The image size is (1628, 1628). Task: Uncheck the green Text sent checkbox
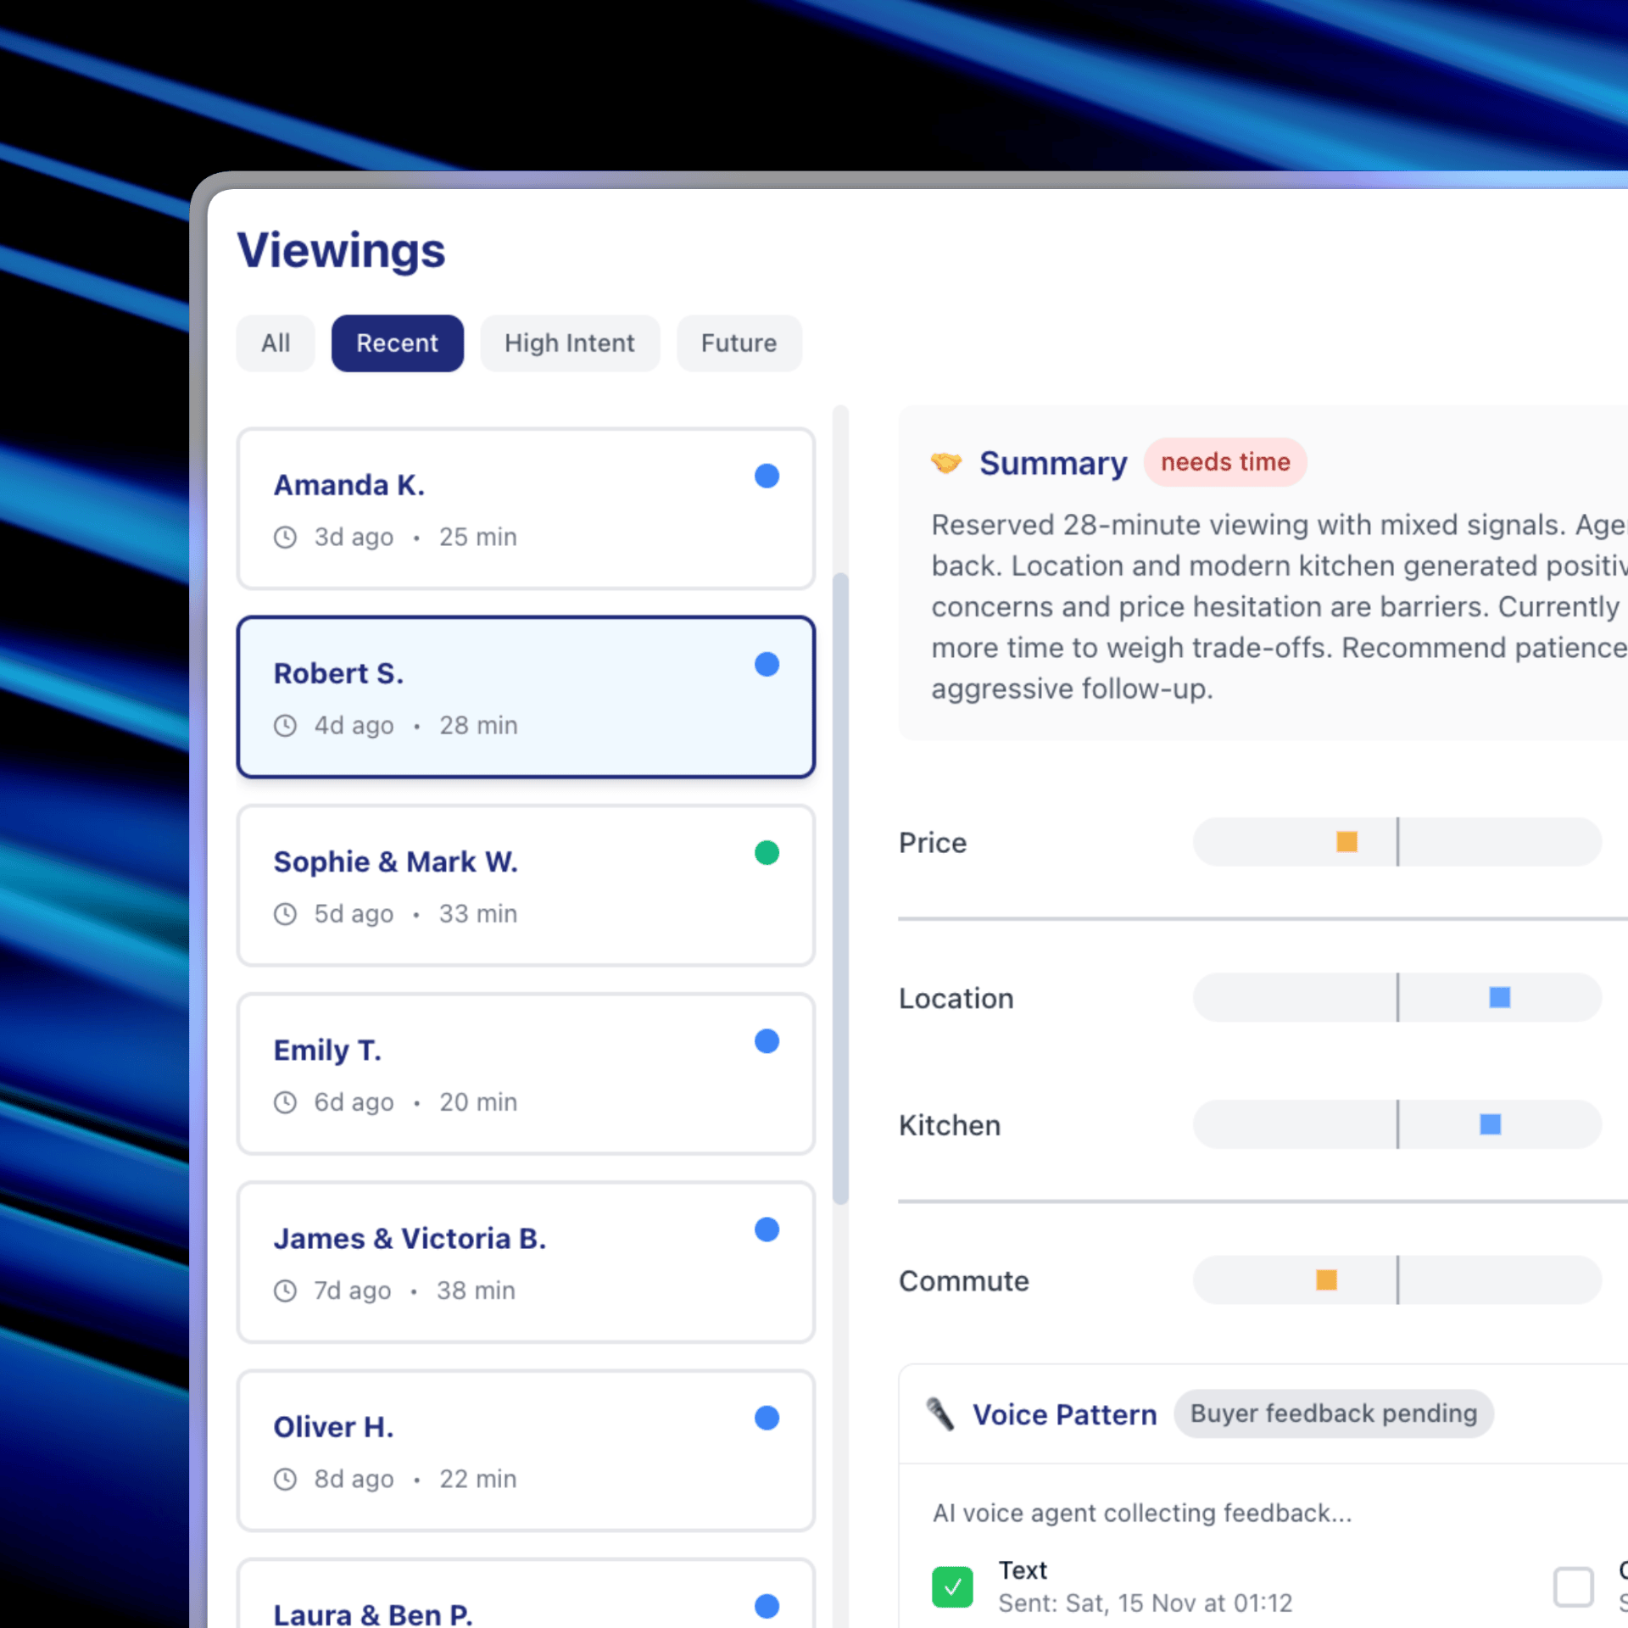[952, 1586]
